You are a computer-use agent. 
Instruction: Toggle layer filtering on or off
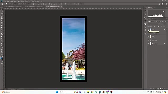(x=167, y=21)
